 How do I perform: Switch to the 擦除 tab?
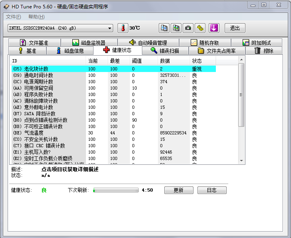(x=264, y=51)
